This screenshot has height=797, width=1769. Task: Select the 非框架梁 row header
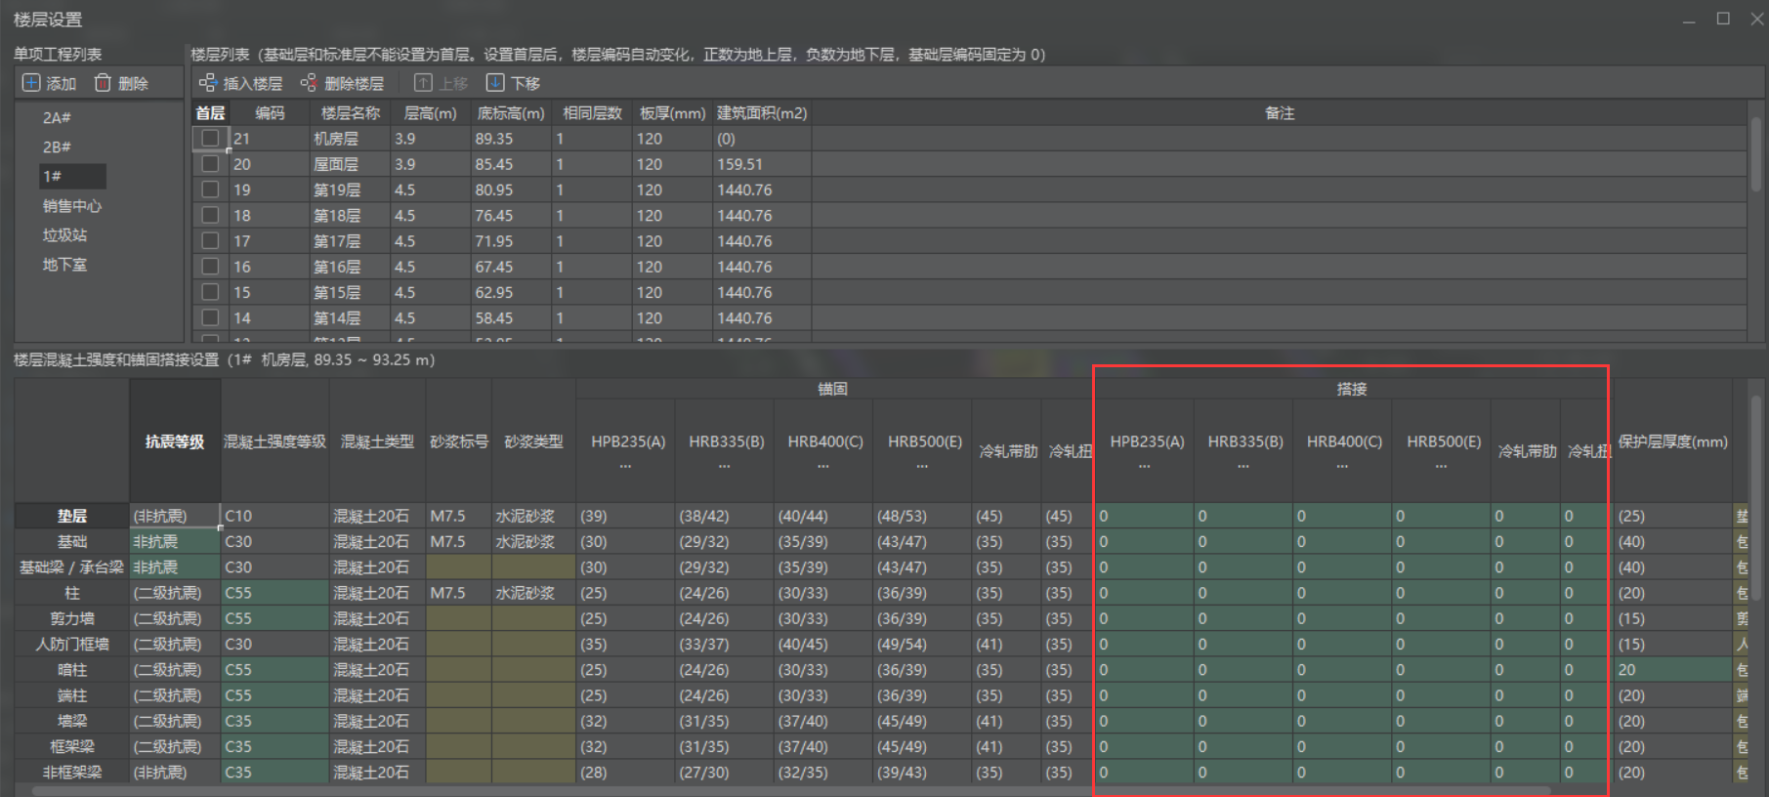point(71,772)
